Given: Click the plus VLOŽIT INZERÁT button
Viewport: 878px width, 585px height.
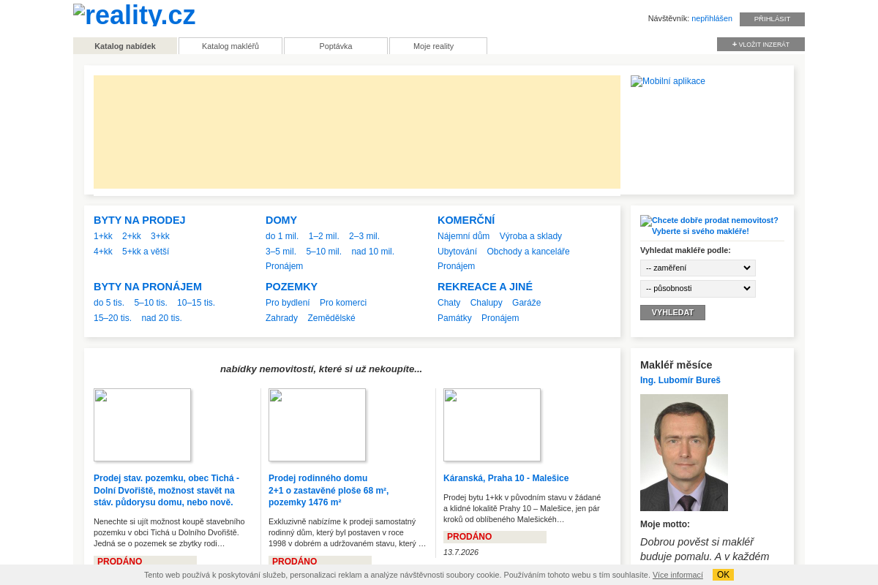Looking at the screenshot, I should [761, 45].
